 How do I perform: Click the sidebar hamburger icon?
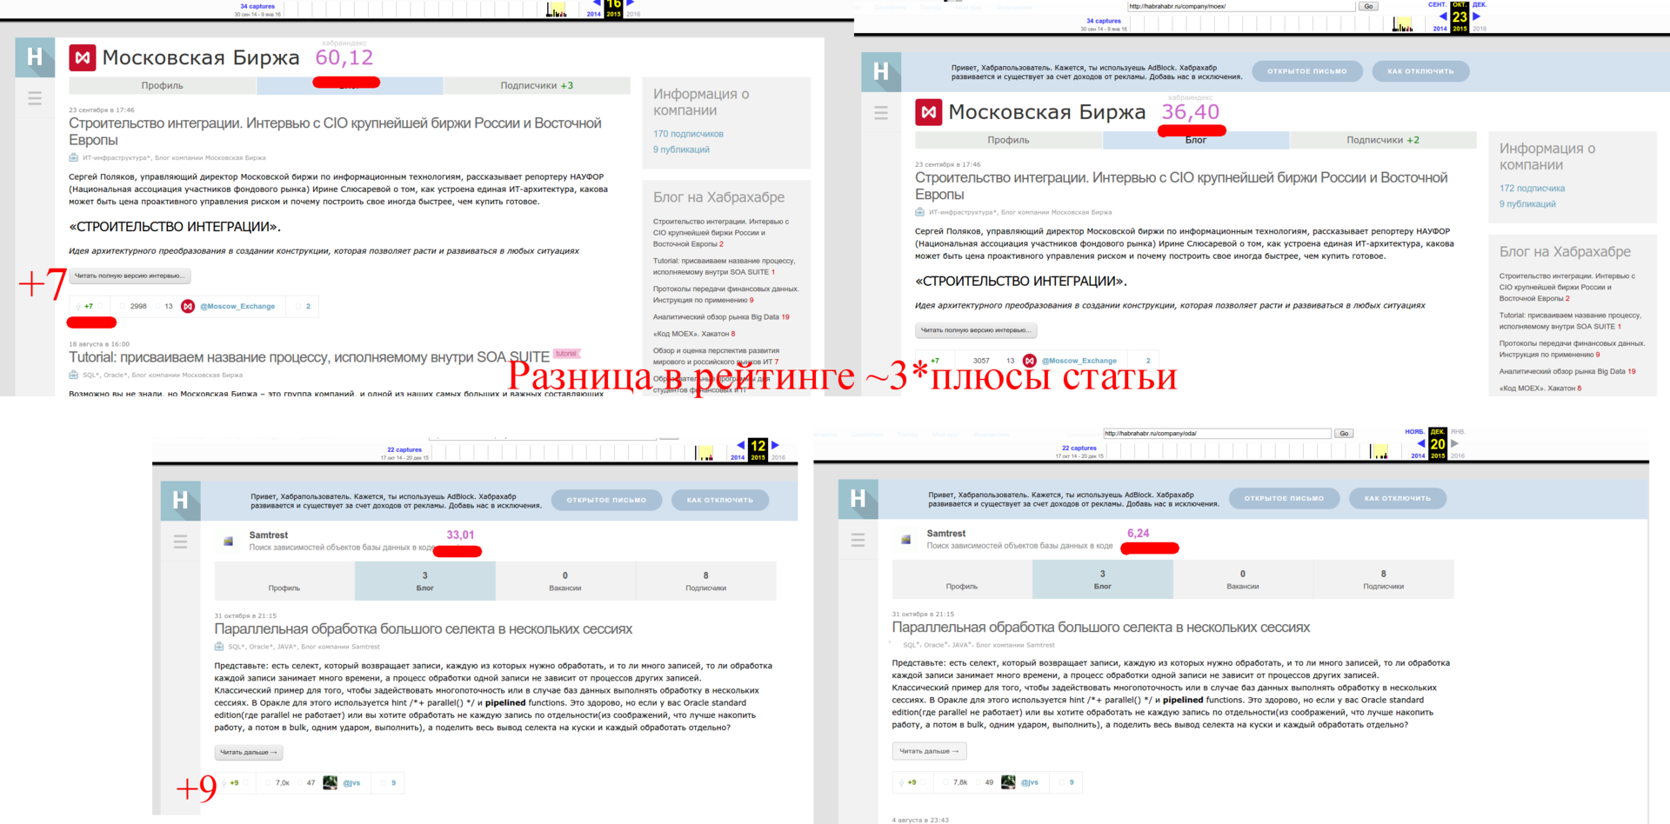[x=35, y=98]
